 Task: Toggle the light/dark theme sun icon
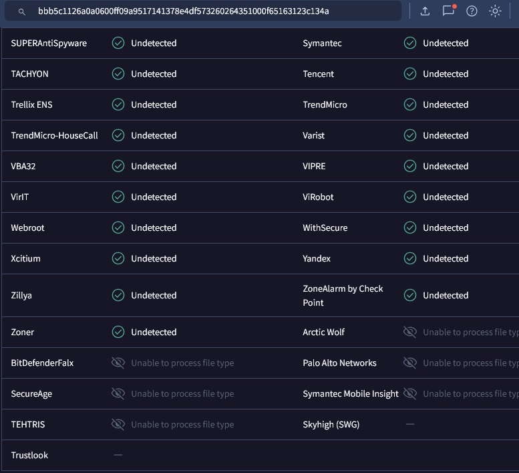pos(495,11)
